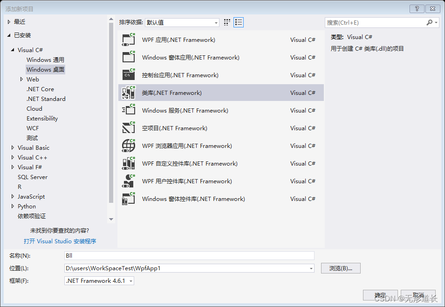The width and height of the screenshot is (445, 307).
Task: Select the 控制台应用 template icon
Action: click(128, 75)
